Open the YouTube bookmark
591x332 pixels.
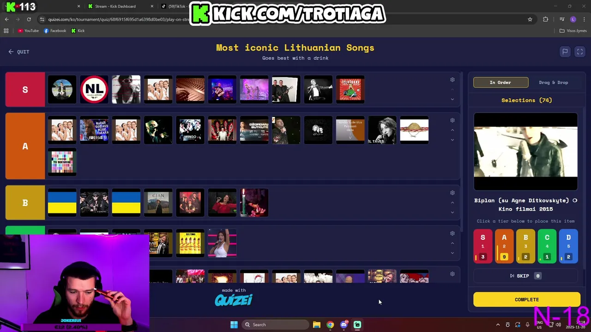pos(28,31)
